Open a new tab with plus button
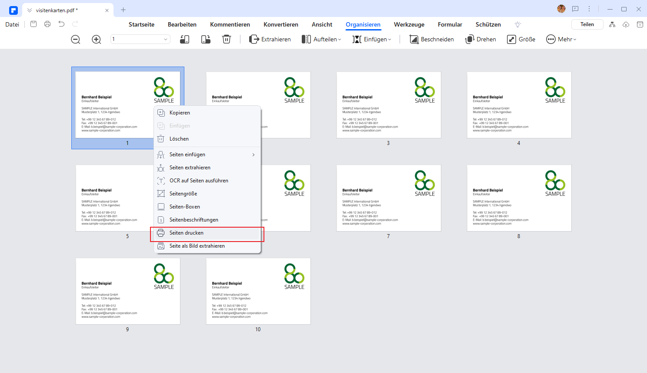Viewport: 647px width, 373px height. [x=123, y=10]
